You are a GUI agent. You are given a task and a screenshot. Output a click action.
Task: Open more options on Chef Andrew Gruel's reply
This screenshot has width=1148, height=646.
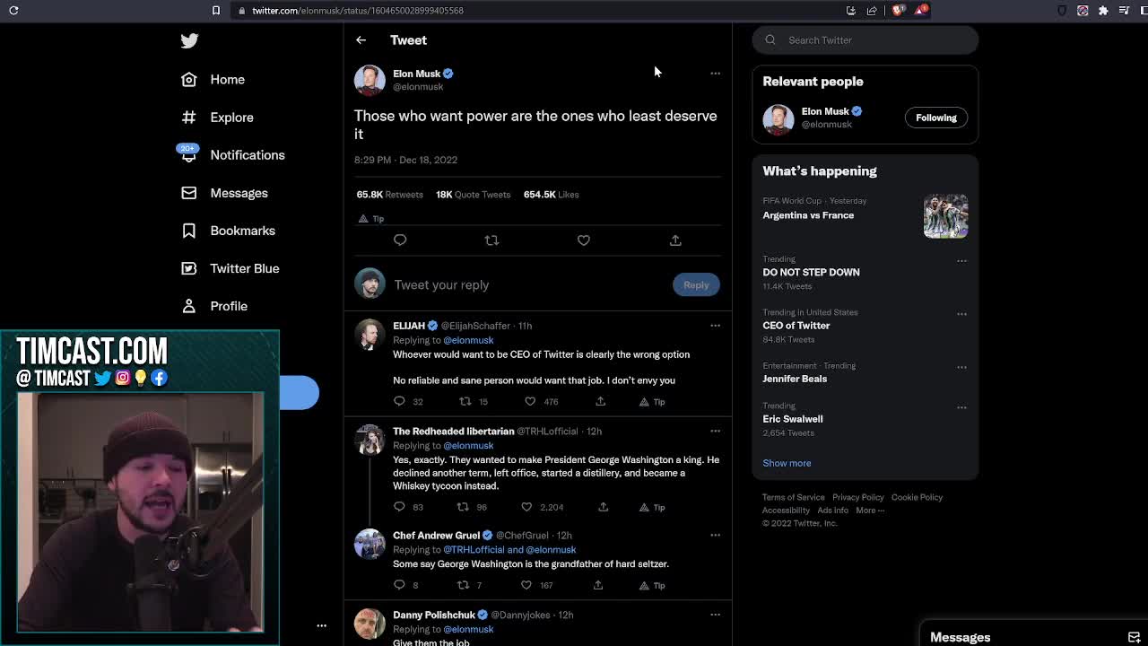click(715, 536)
